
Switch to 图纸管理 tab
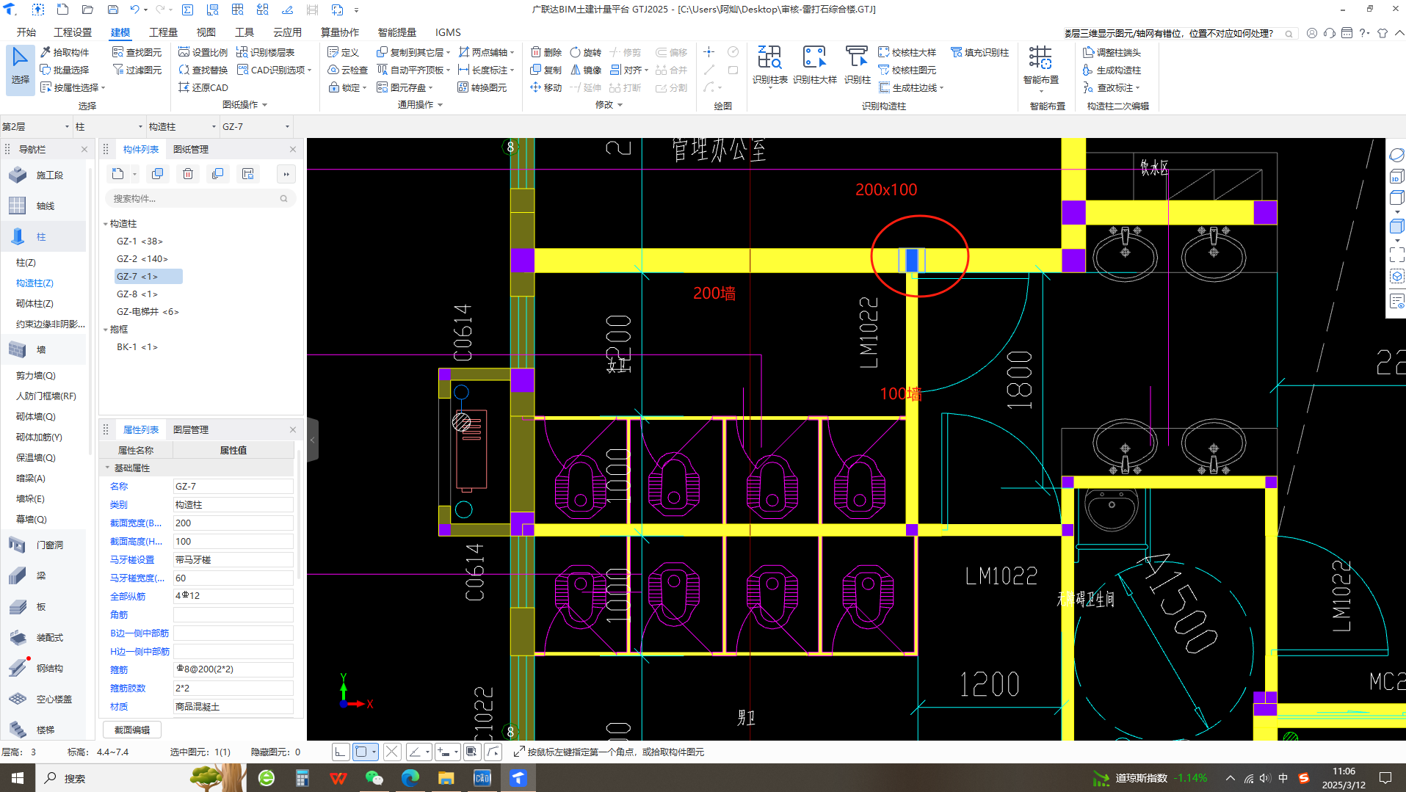tap(191, 149)
